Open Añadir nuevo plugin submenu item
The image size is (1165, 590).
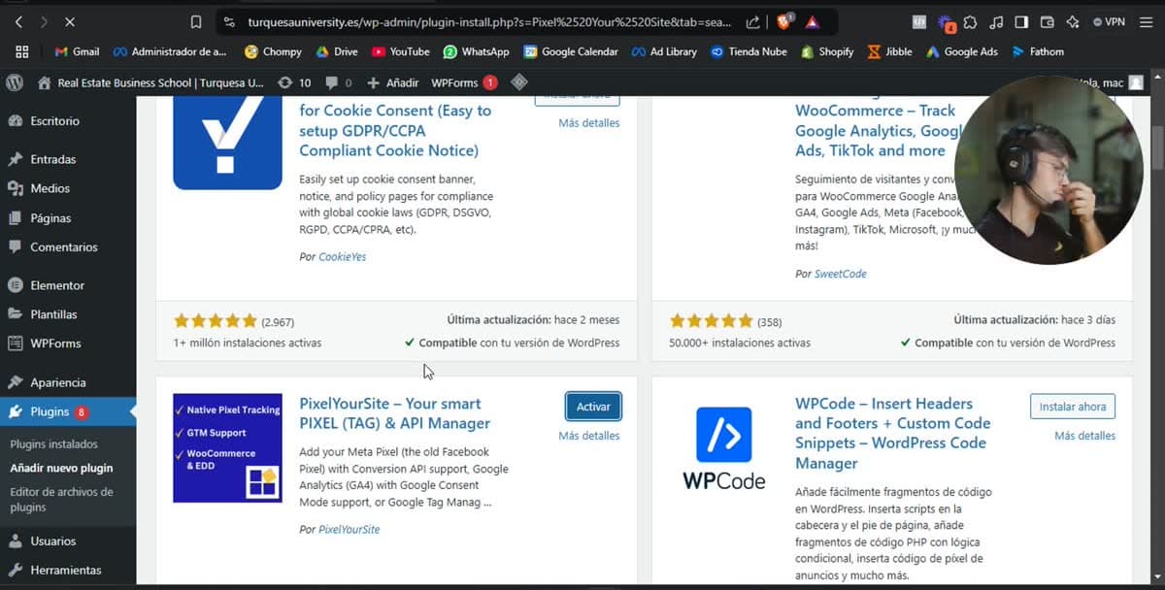[x=61, y=468]
